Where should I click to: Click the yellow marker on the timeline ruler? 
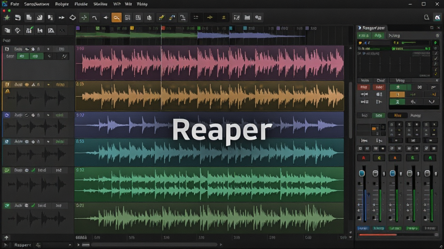132,28
